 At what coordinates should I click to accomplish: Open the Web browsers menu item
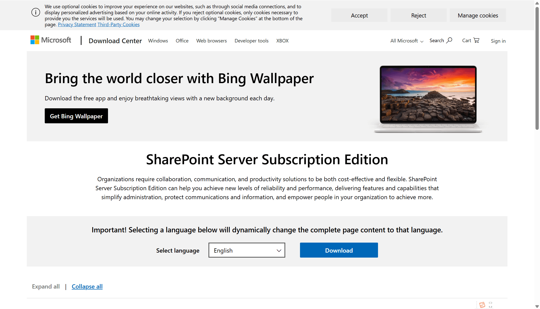click(211, 41)
